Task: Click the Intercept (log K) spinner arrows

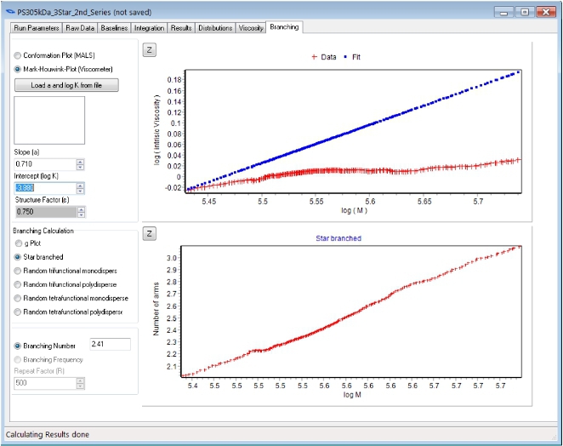Action: click(80, 187)
